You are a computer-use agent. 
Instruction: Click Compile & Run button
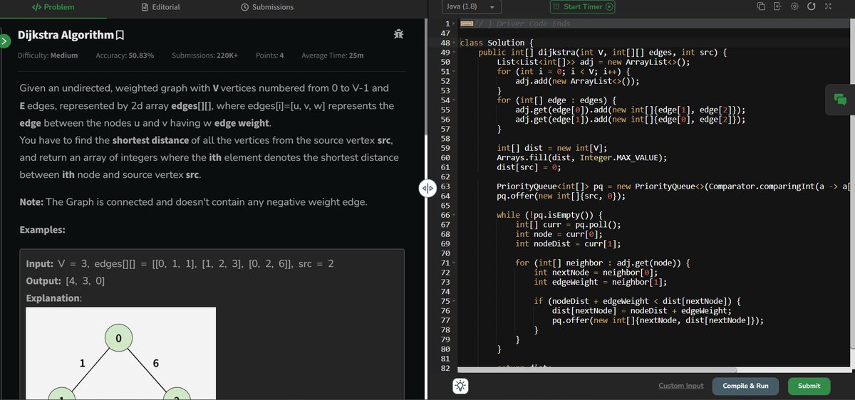745,386
